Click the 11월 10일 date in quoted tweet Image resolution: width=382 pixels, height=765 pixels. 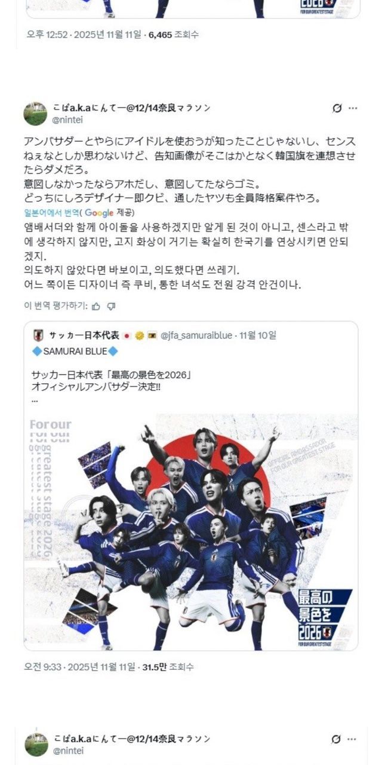[258, 335]
